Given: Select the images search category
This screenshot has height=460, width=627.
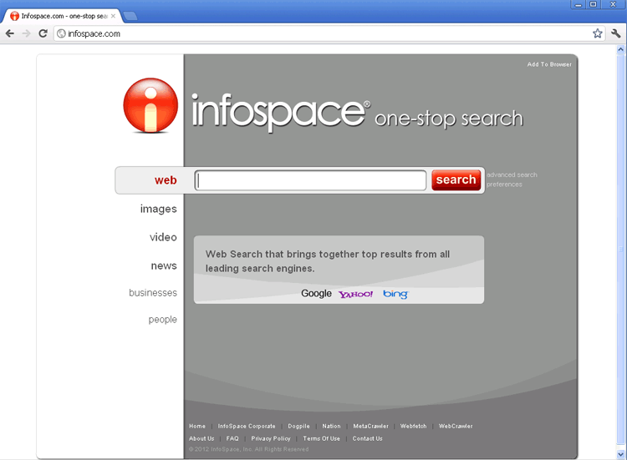Looking at the screenshot, I should click(158, 209).
